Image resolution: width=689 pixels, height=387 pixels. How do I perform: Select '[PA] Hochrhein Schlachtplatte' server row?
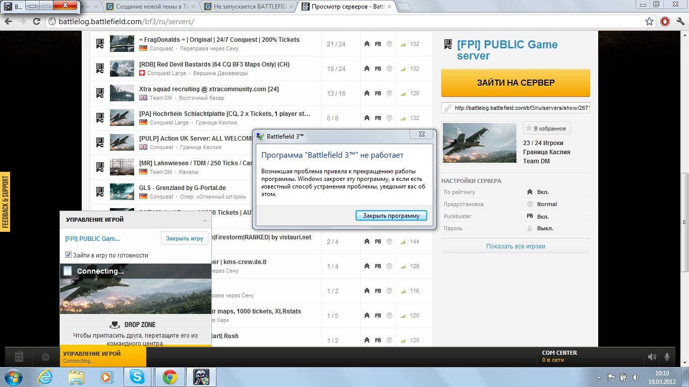coord(261,118)
